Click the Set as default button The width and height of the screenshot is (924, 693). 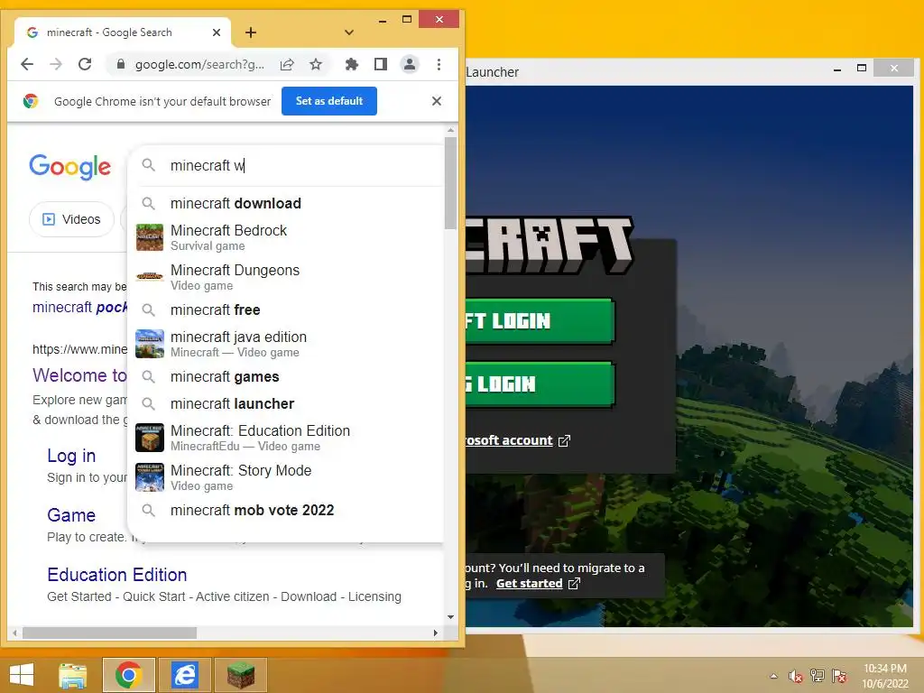[x=328, y=101]
